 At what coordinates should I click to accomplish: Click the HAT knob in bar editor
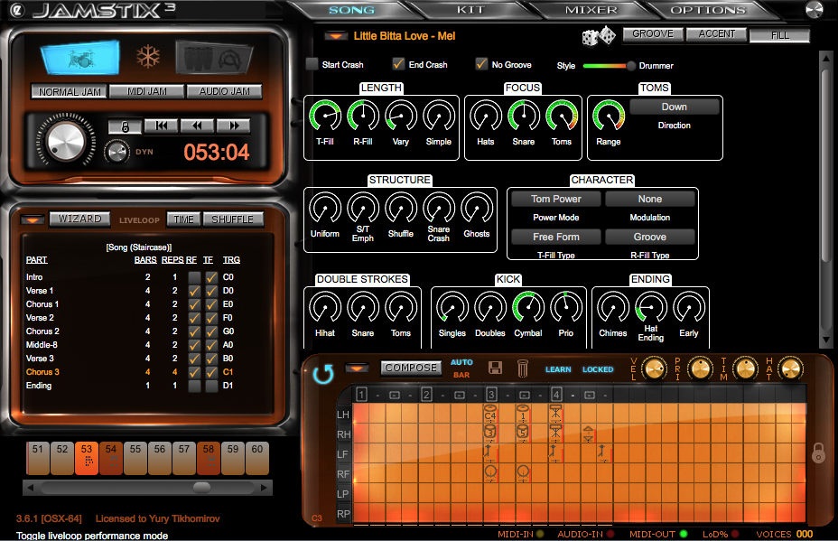791,368
